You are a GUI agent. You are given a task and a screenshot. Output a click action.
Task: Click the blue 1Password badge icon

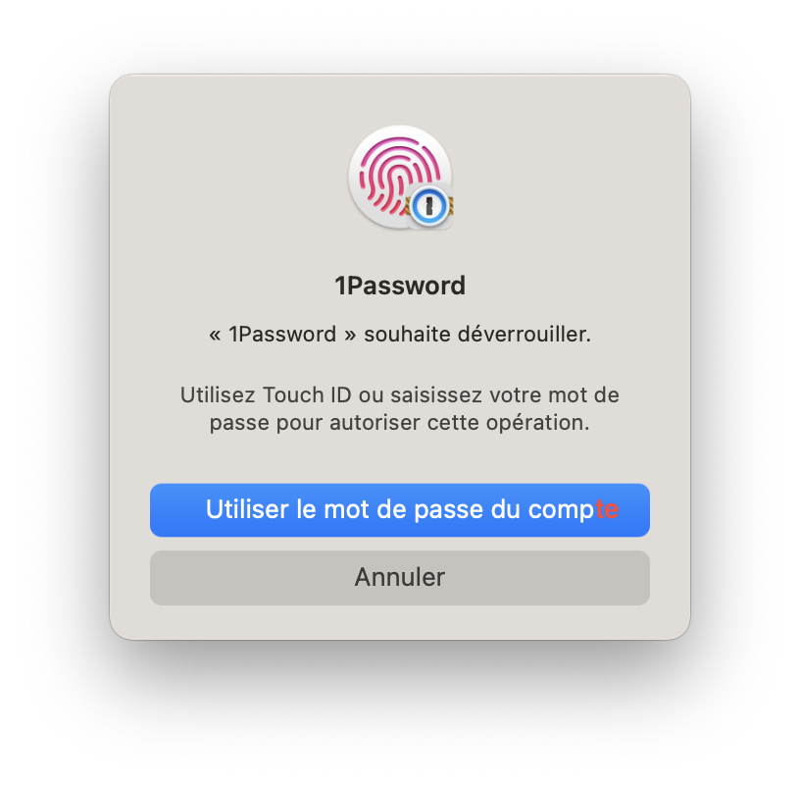[x=429, y=206]
